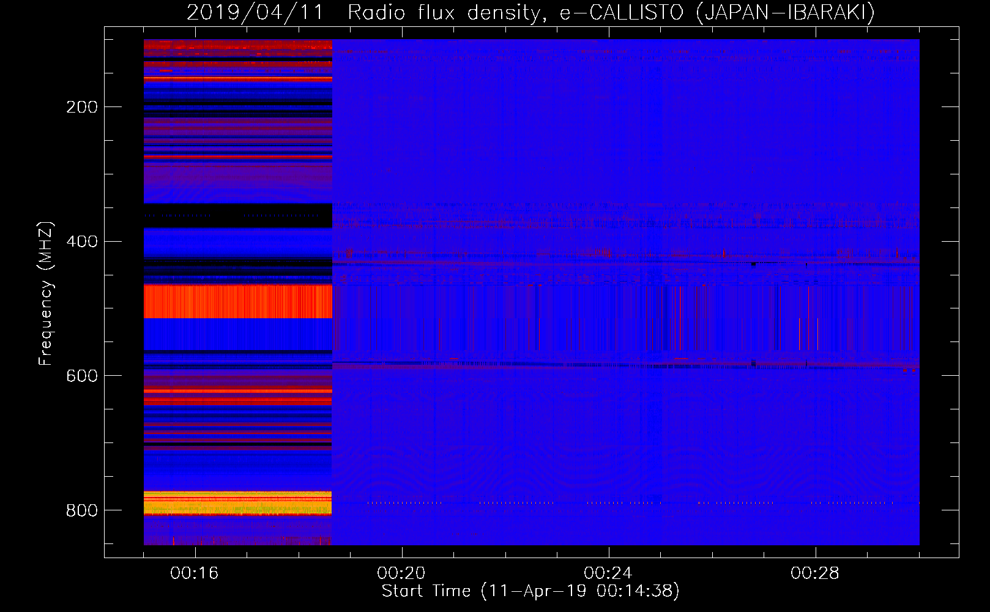Click the yellow band near 800 MHz
Image resolution: width=990 pixels, height=612 pixels.
(238, 503)
